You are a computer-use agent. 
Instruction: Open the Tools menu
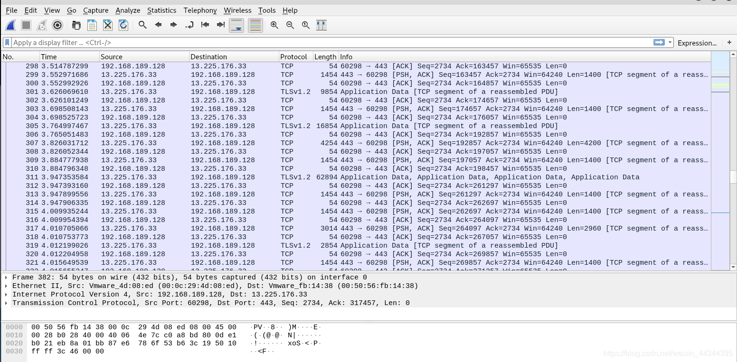point(267,10)
